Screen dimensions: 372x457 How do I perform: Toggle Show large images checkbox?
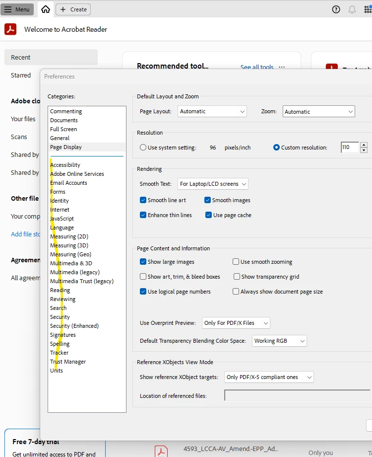tap(143, 262)
